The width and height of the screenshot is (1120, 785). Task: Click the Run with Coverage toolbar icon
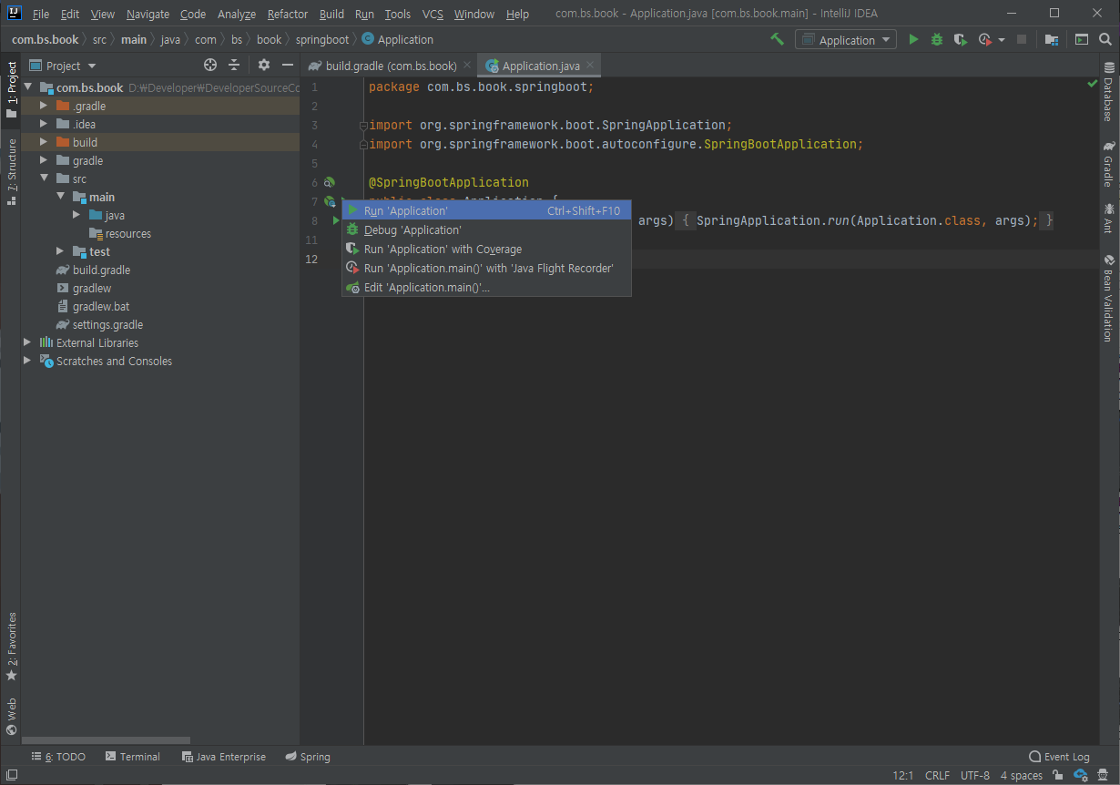click(960, 40)
